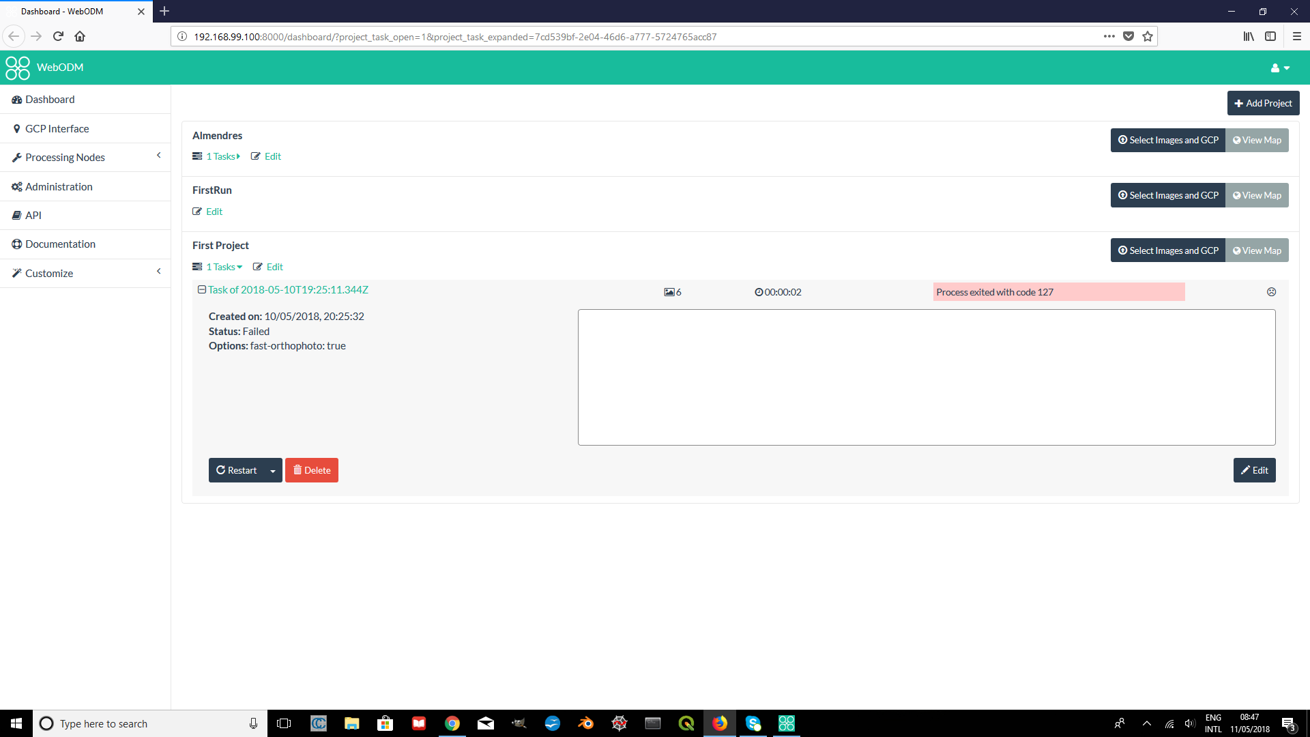The height and width of the screenshot is (737, 1310).
Task: Delete the failed task
Action: 312,471
